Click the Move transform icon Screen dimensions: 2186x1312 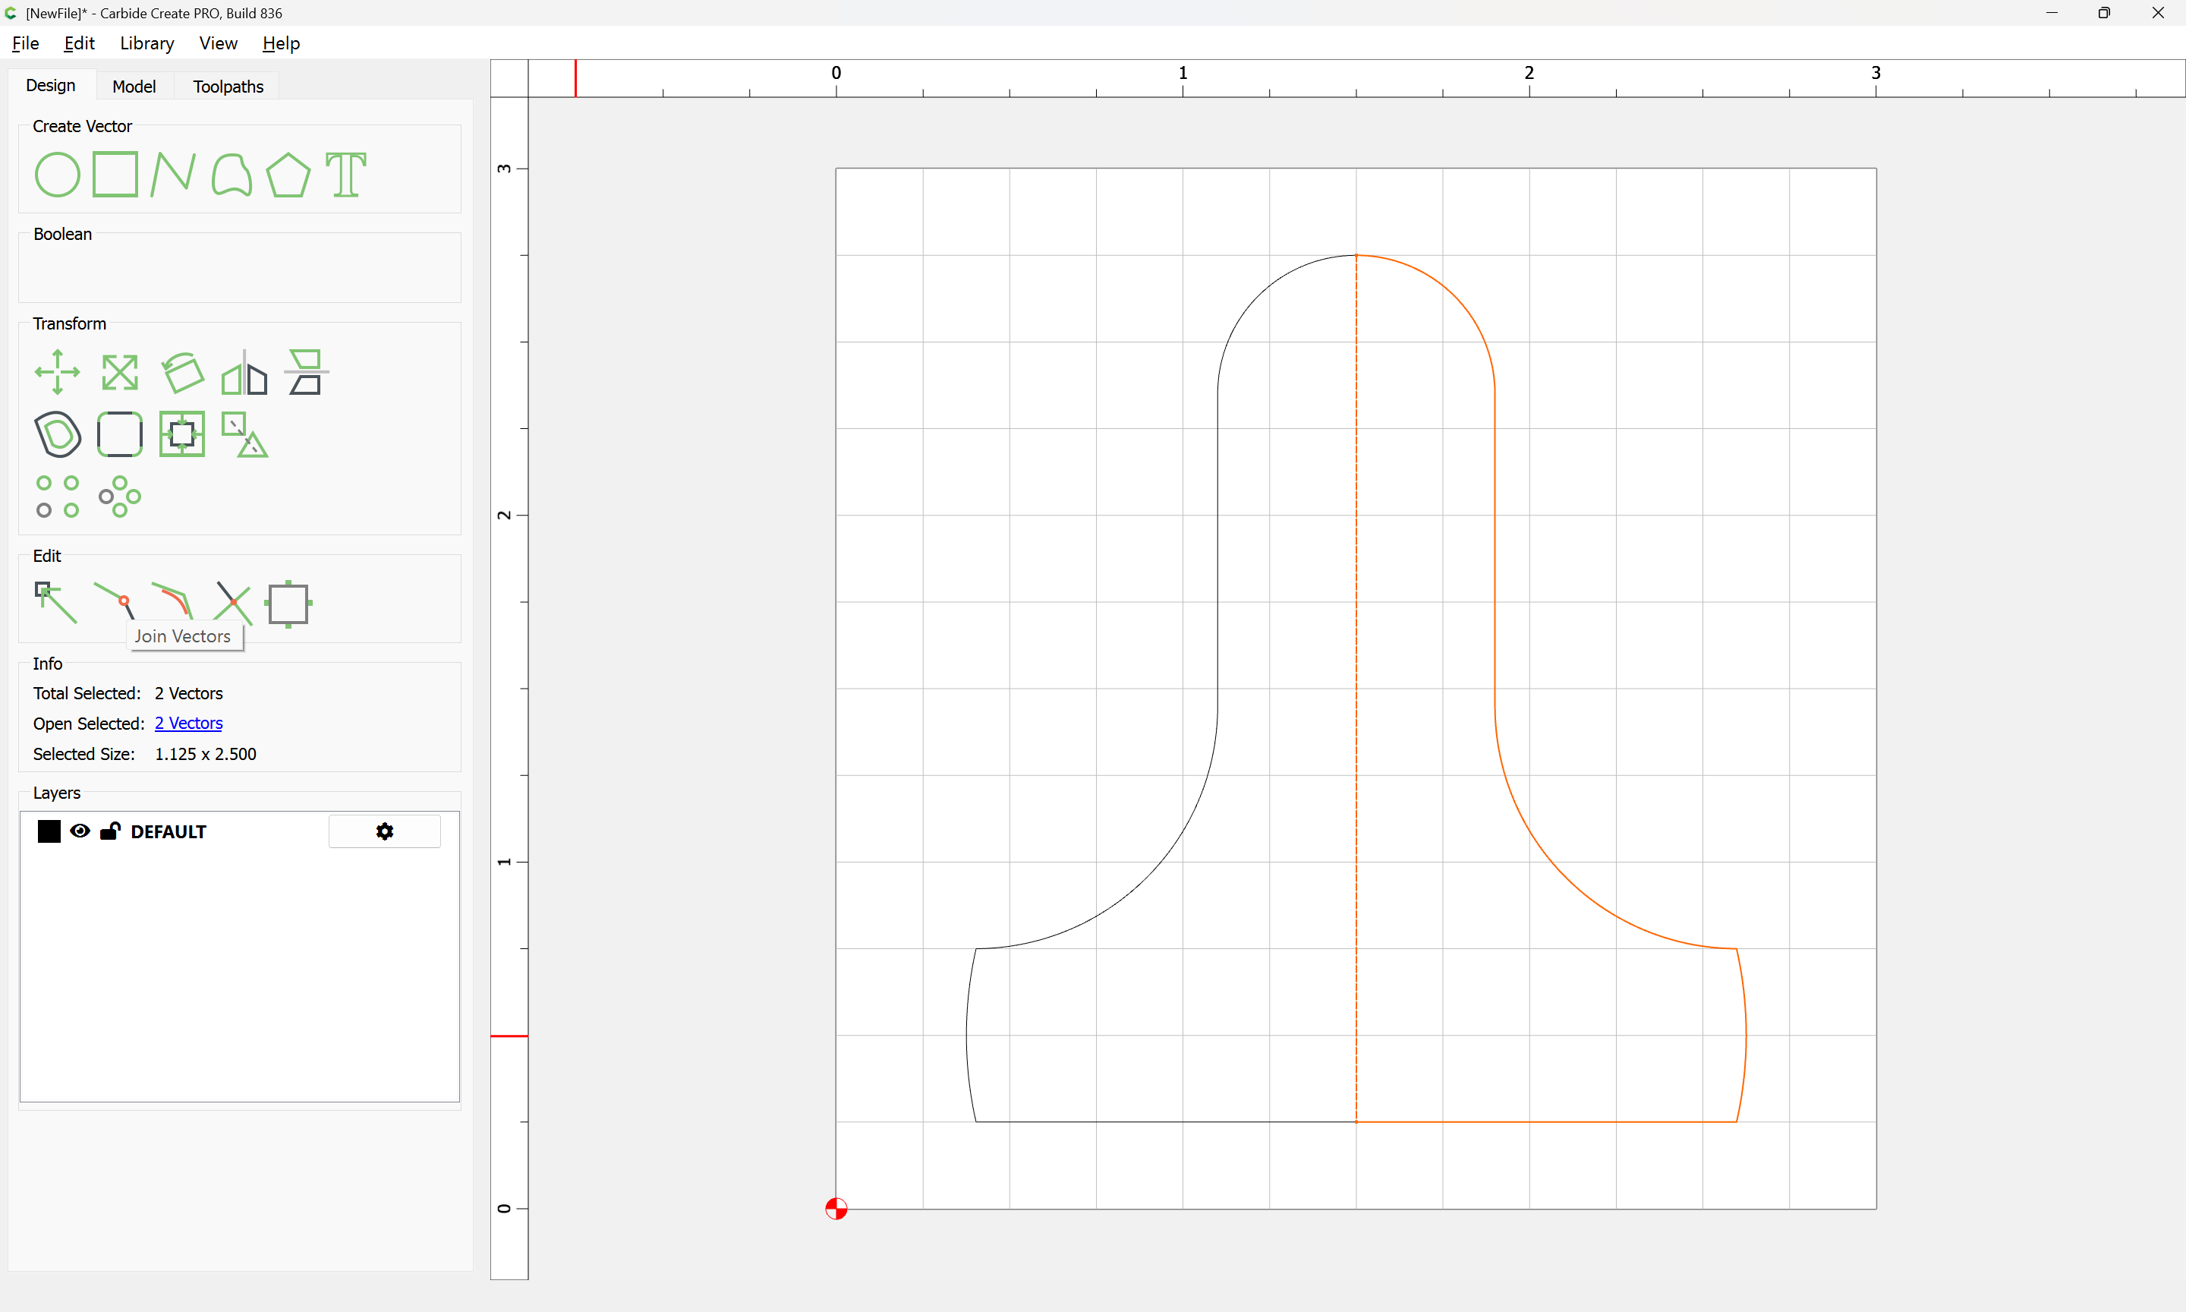click(58, 371)
